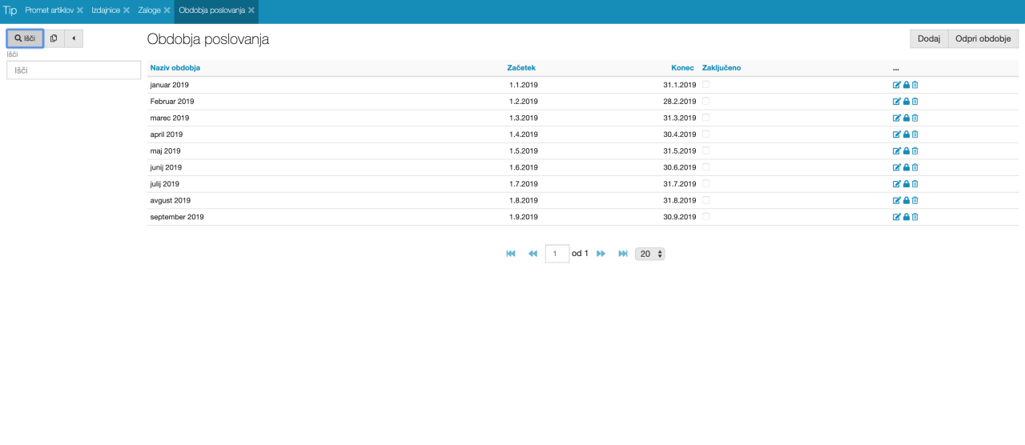Click into the Išči search field

(x=74, y=70)
